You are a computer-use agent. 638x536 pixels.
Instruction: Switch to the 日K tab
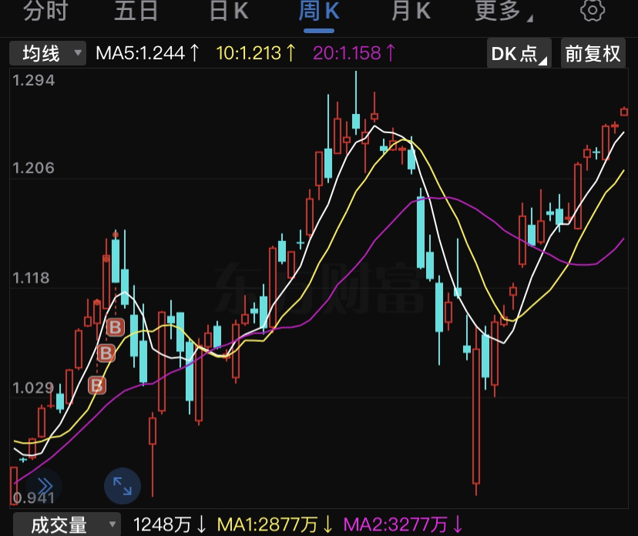[229, 11]
